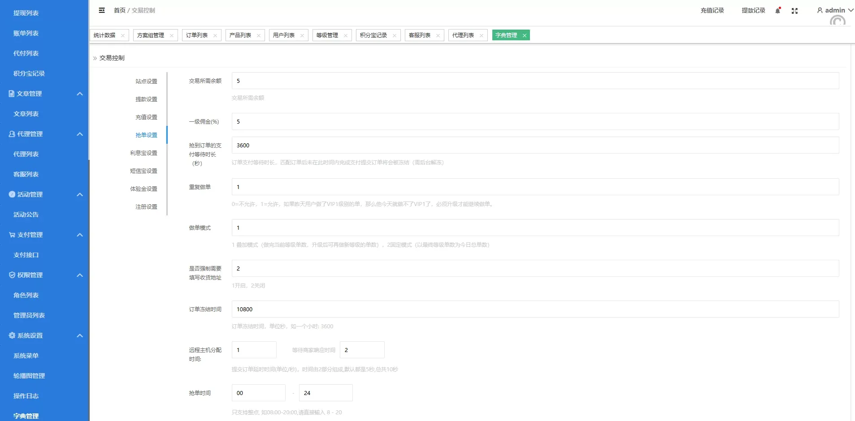Open 提款记录 link in header
The height and width of the screenshot is (421, 855).
pyautogui.click(x=753, y=10)
